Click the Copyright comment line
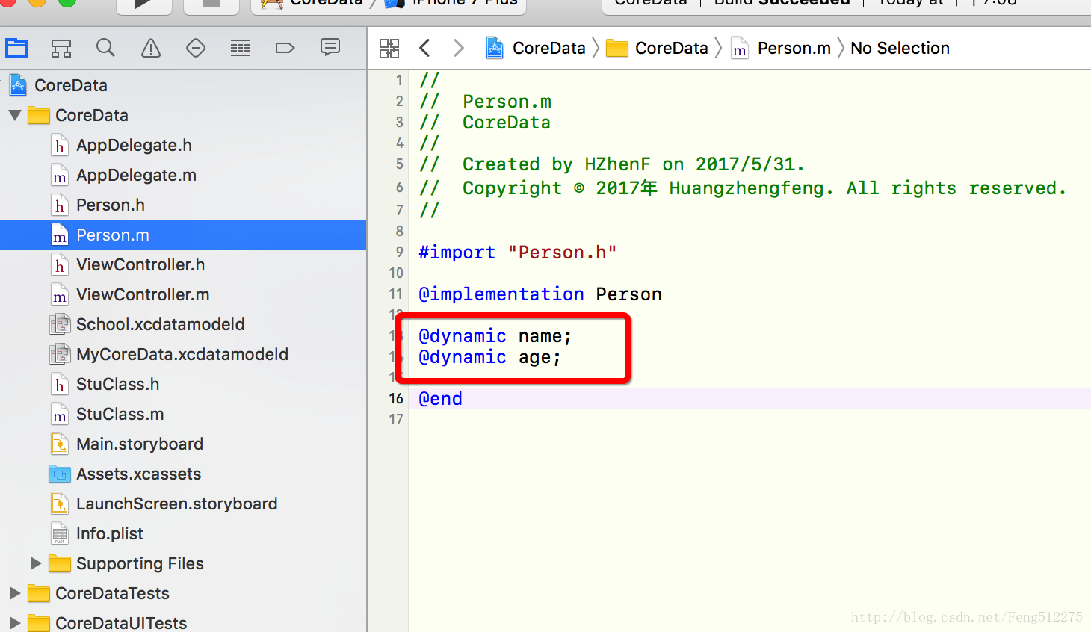Viewport: 1091px width, 632px height. click(x=743, y=188)
